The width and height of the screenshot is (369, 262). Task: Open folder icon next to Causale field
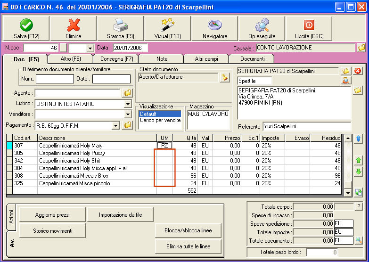(361, 48)
